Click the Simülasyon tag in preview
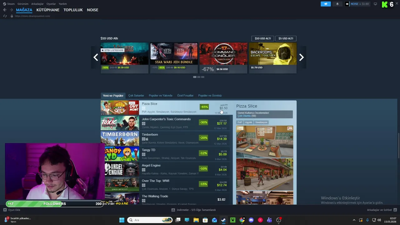 (x=261, y=122)
